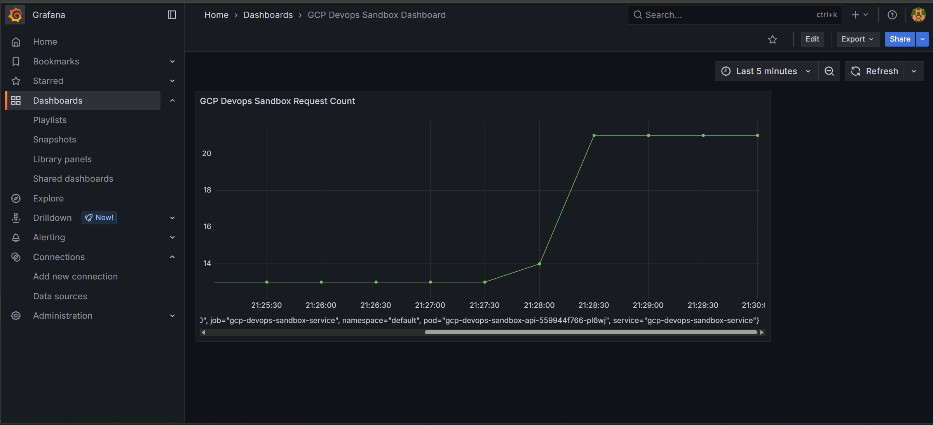Collapse the Dashboards section chevron
Screen dimensions: 933x425
[173, 101]
